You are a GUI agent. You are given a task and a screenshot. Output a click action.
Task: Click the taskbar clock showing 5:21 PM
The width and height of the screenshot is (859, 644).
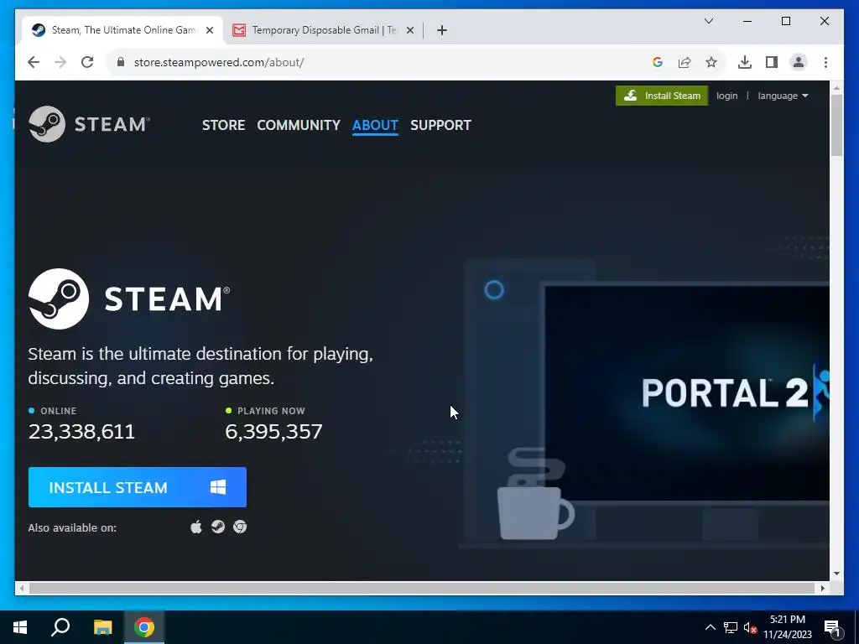(x=788, y=627)
